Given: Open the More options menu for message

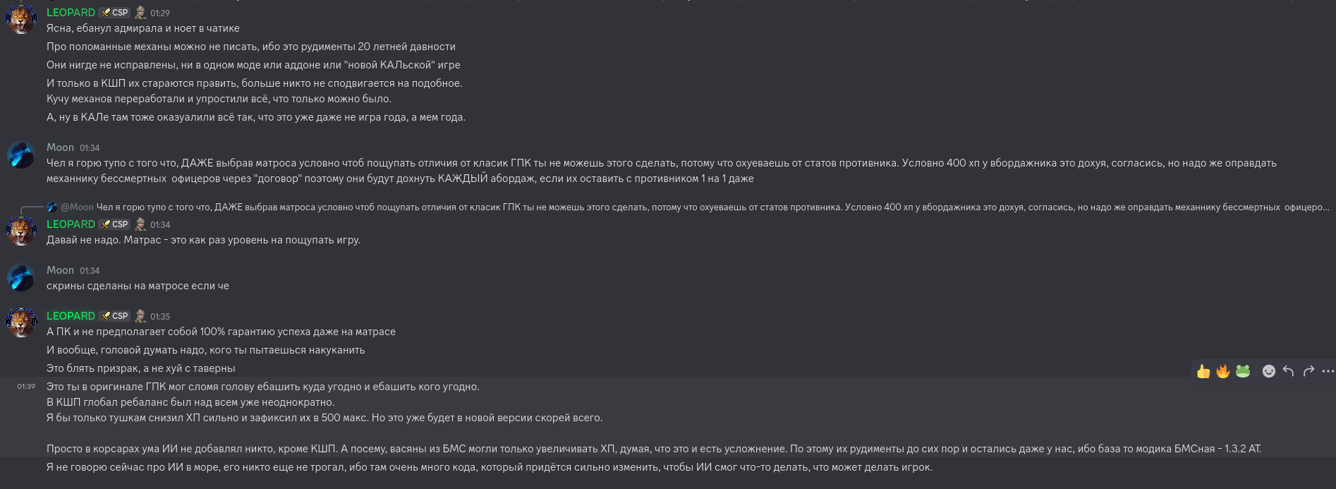Looking at the screenshot, I should (x=1328, y=371).
